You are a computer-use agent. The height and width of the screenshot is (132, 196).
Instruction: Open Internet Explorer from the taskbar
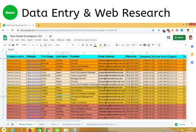click(x=13, y=130)
